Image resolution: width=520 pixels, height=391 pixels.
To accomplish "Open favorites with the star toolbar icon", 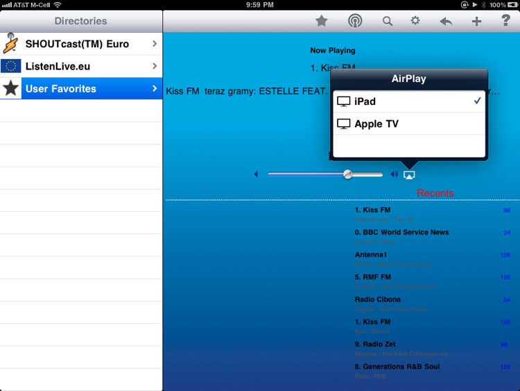I will click(321, 22).
